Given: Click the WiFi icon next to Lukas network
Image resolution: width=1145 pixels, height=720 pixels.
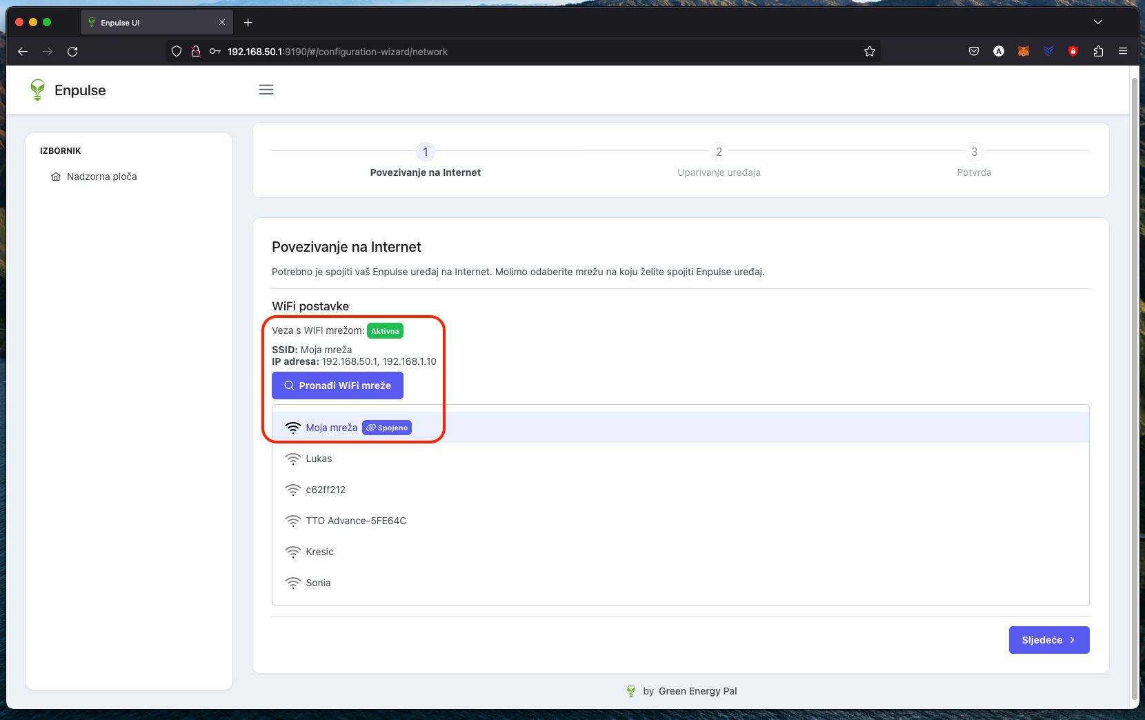Looking at the screenshot, I should point(293,458).
